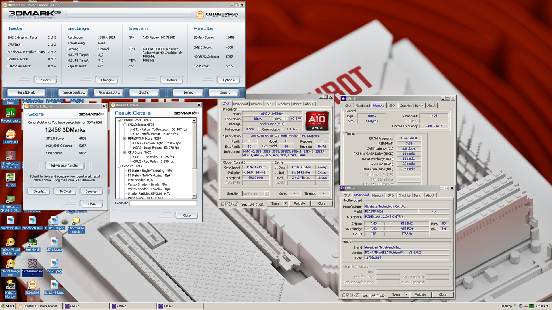Open the Socket #1 selection dropdown
This screenshot has width=552, height=310.
click(x=266, y=194)
